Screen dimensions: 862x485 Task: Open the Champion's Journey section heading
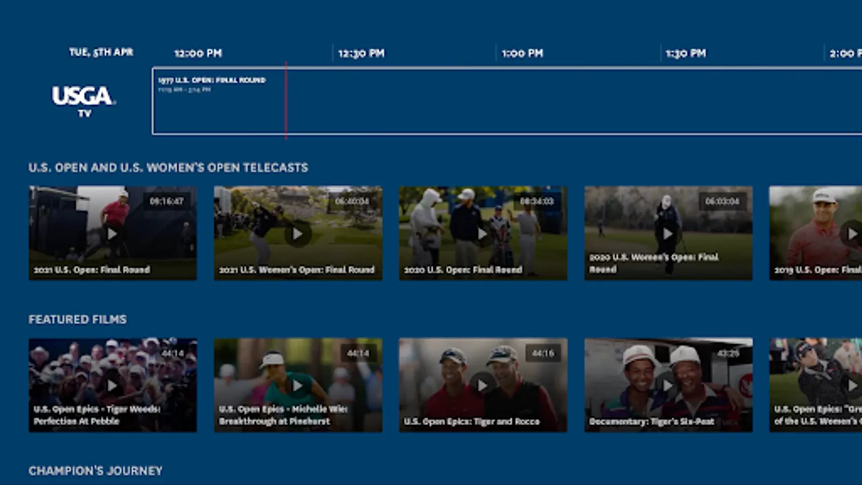(95, 471)
